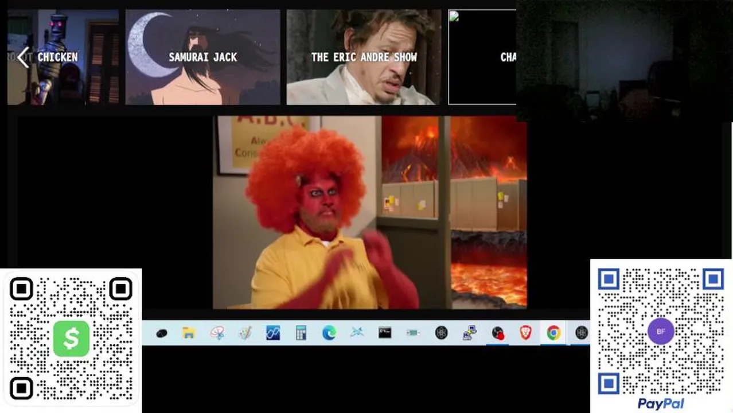Launch Microsoft Edge from taskbar

coord(329,333)
